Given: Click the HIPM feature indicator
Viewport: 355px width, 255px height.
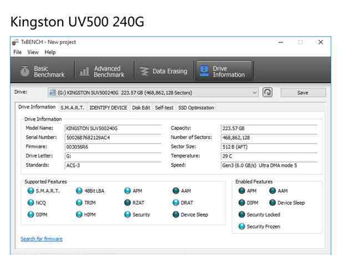Looking at the screenshot, I should pos(79,215).
